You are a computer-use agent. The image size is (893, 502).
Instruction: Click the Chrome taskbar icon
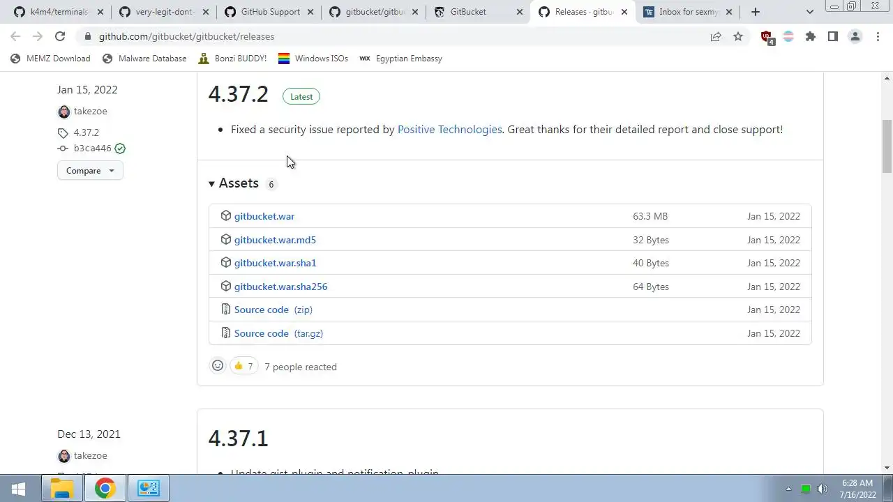[x=105, y=489]
